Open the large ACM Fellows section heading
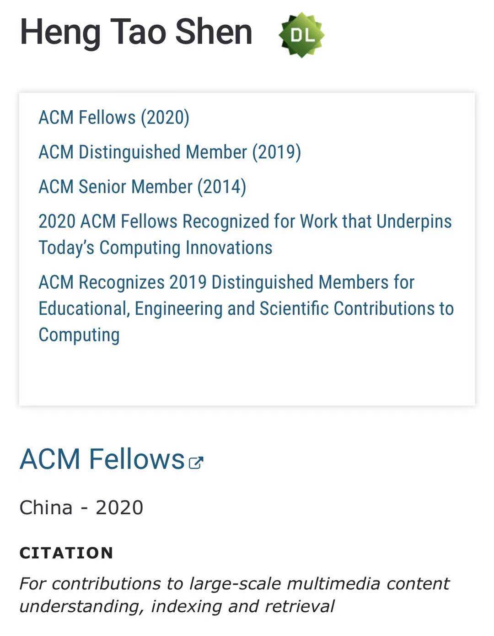The image size is (494, 636). [102, 459]
